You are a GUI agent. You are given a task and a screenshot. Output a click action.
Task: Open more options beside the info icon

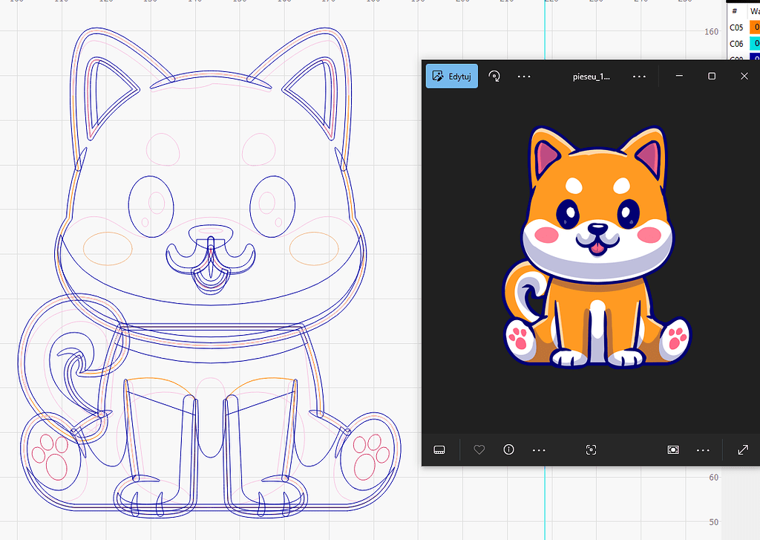[x=539, y=450]
